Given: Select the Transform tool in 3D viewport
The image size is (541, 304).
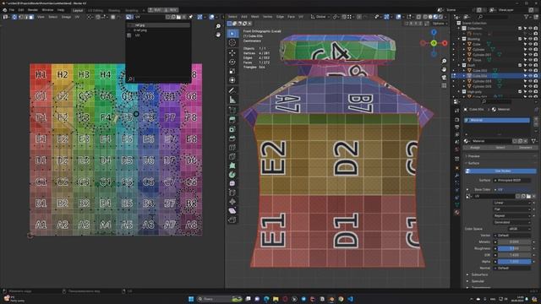Looking at the screenshot, I should (232, 80).
